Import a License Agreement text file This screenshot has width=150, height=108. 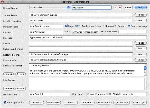pos(8,74)
